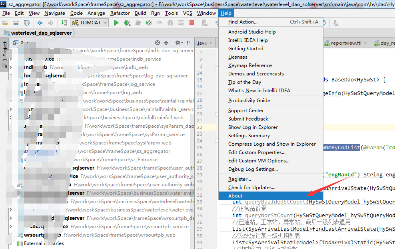Click the Scroll from Source crosshair icon
Viewport: 395px width, 249px height.
(158, 43)
